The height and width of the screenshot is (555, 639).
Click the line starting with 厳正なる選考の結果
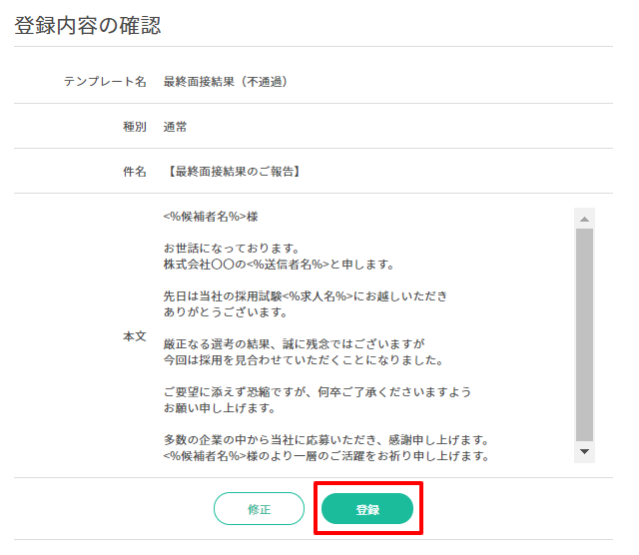(295, 343)
